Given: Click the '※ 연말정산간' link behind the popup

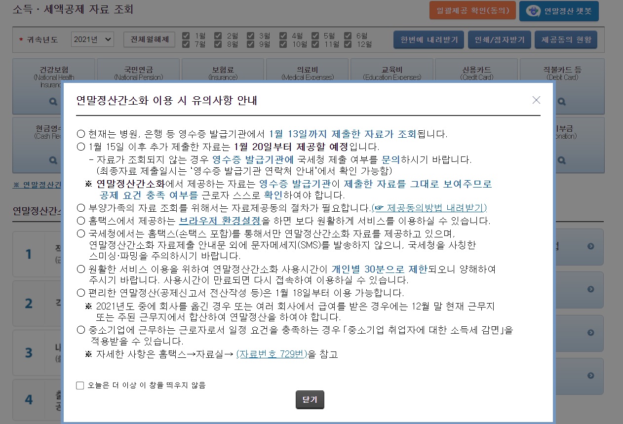Looking at the screenshot, I should click(37, 185).
